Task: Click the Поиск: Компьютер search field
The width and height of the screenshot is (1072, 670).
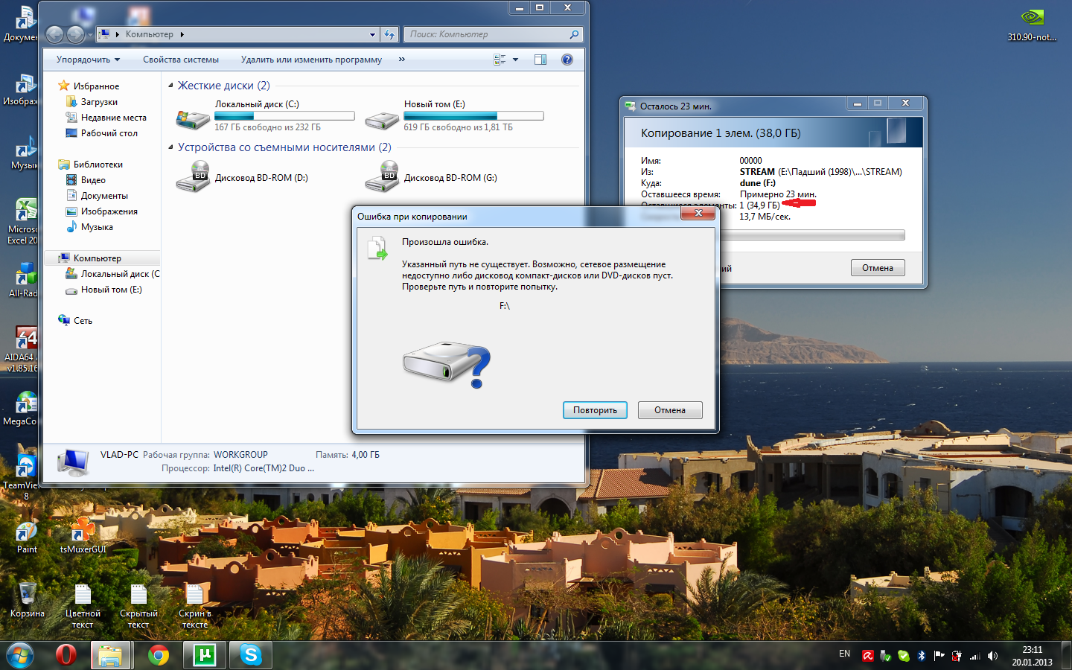Action: pos(493,34)
